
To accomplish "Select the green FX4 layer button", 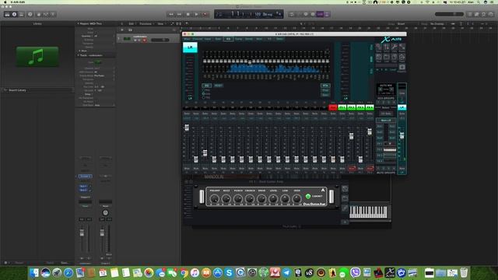I will (370, 107).
